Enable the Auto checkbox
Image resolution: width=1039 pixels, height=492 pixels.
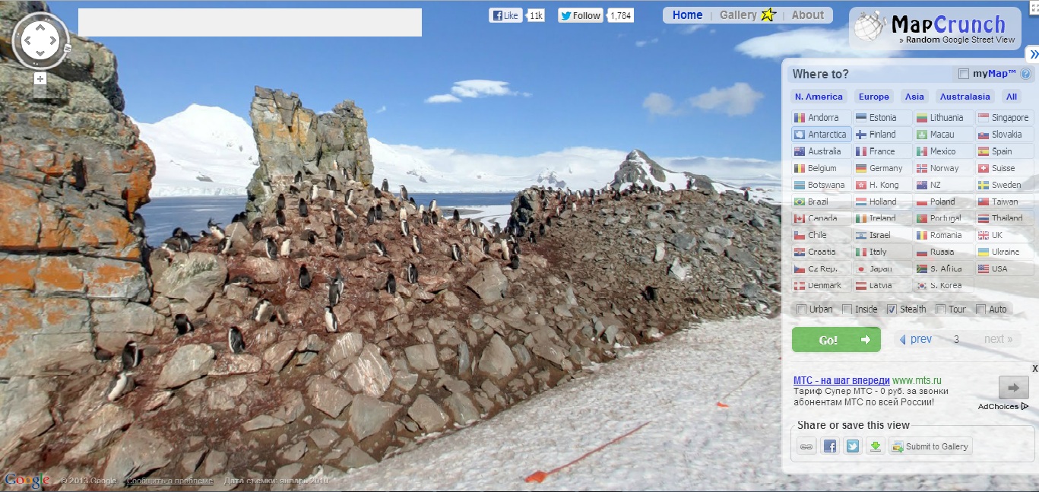click(x=980, y=309)
